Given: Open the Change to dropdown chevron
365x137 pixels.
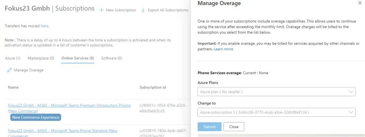Looking at the screenshot, I should click(x=351, y=112).
